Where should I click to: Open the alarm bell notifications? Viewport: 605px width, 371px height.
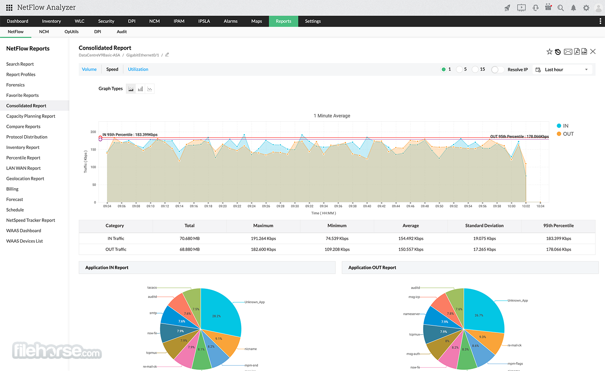point(573,8)
